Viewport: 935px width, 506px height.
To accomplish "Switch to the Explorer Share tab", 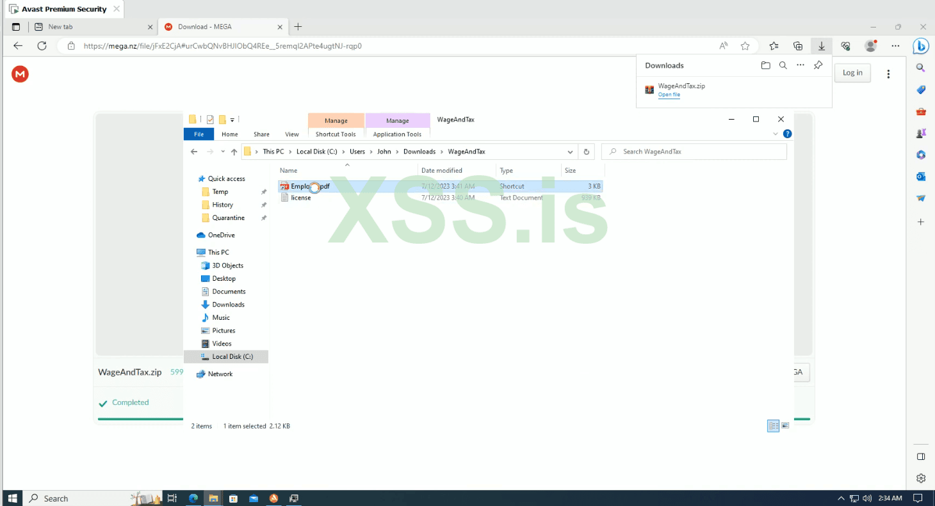I will 261,134.
